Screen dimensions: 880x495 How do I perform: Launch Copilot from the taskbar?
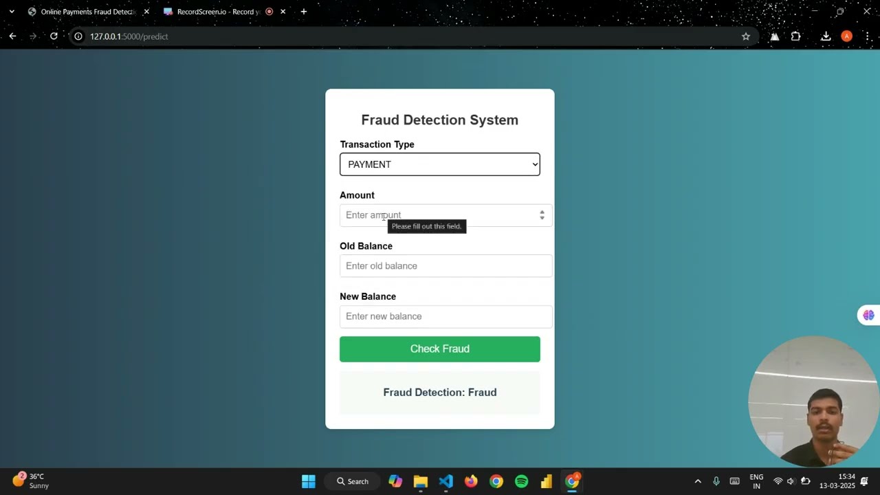pyautogui.click(x=395, y=481)
